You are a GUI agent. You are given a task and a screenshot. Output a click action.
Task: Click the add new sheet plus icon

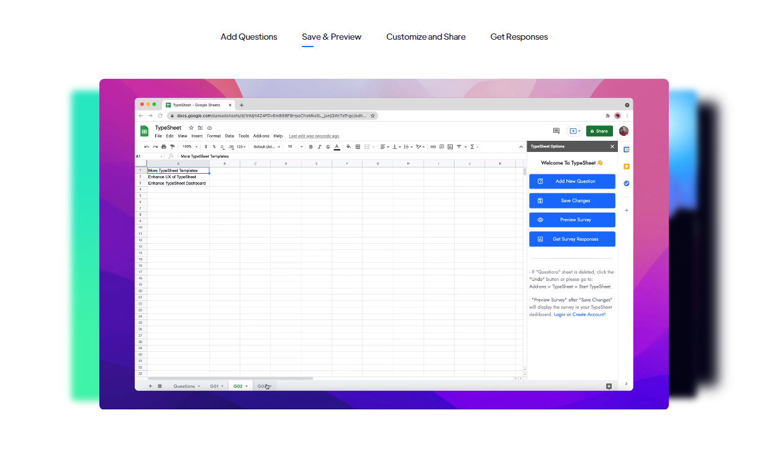point(150,386)
